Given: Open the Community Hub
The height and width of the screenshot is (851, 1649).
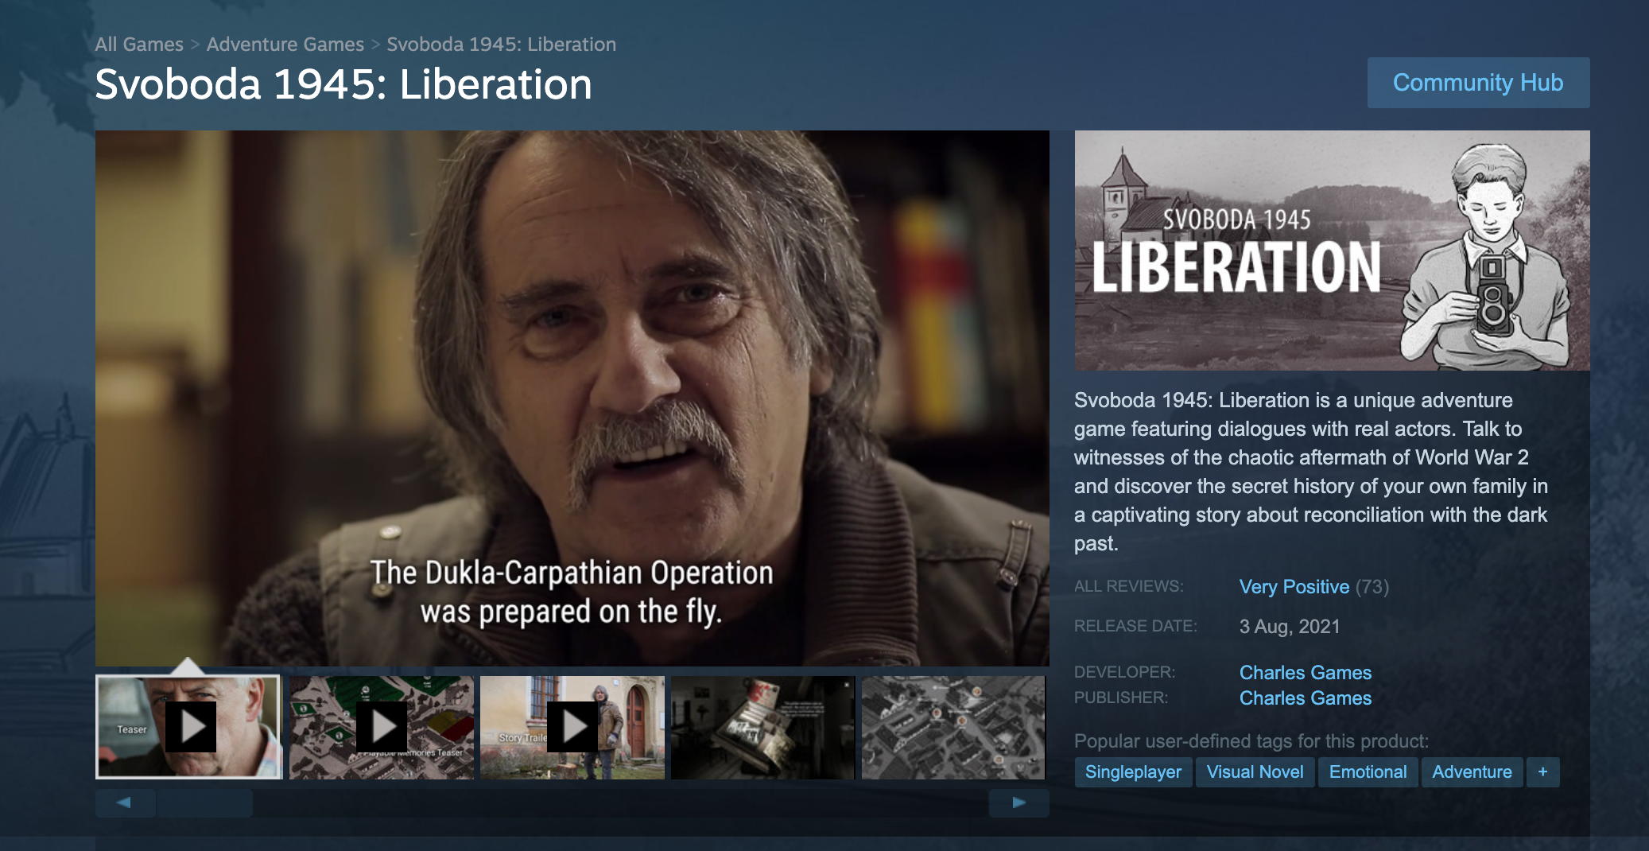Looking at the screenshot, I should click(x=1478, y=83).
